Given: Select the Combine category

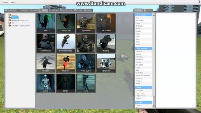Looking at the screenshot, I should click(x=15, y=18).
